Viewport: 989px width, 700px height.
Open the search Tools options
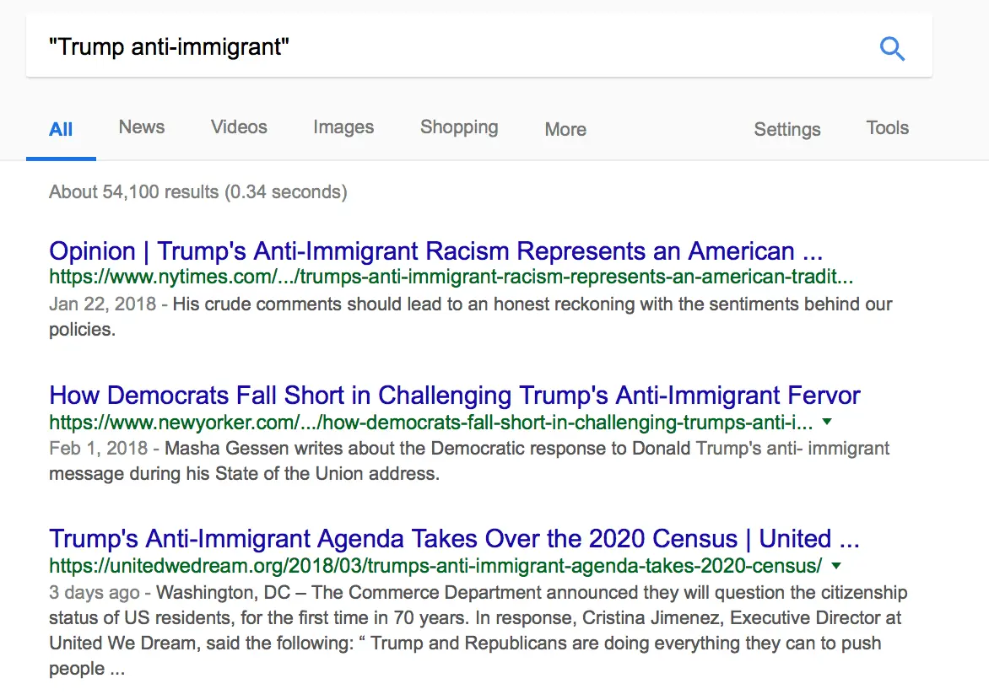(888, 128)
